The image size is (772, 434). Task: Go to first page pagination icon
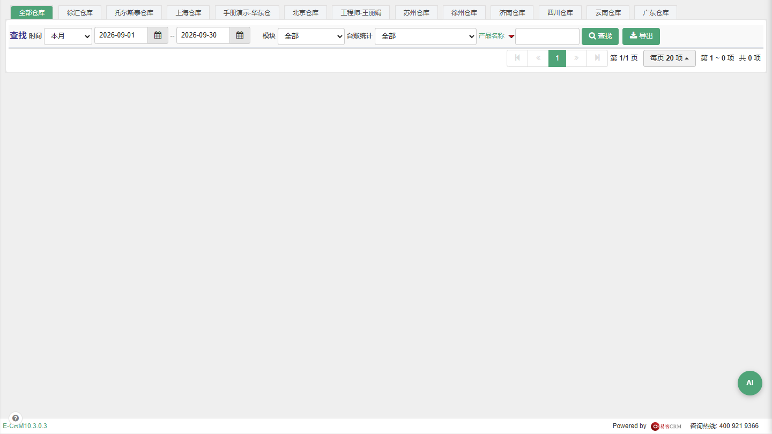tap(517, 58)
